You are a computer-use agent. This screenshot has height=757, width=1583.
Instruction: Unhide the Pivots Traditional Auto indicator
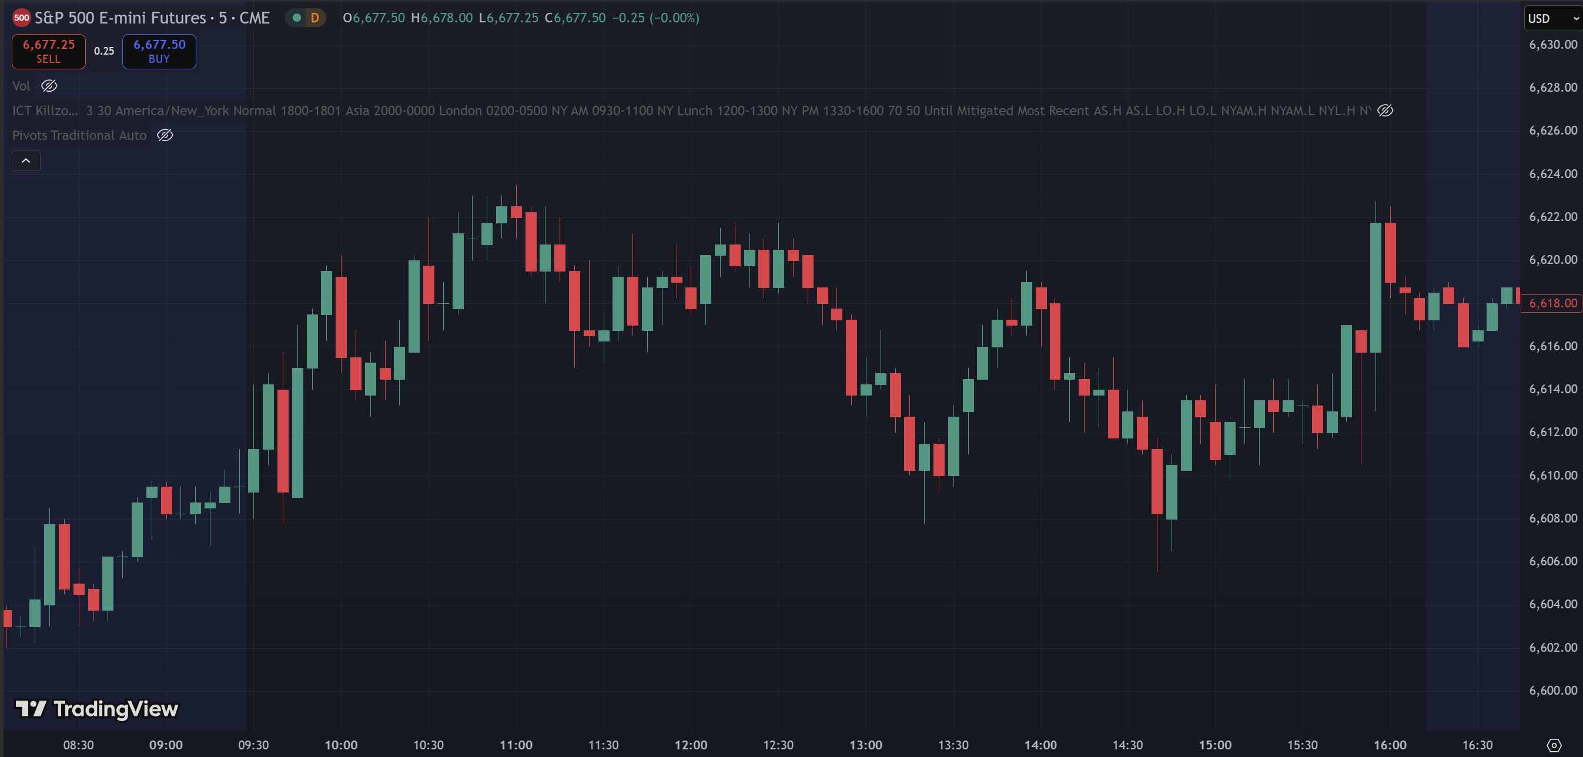point(165,135)
